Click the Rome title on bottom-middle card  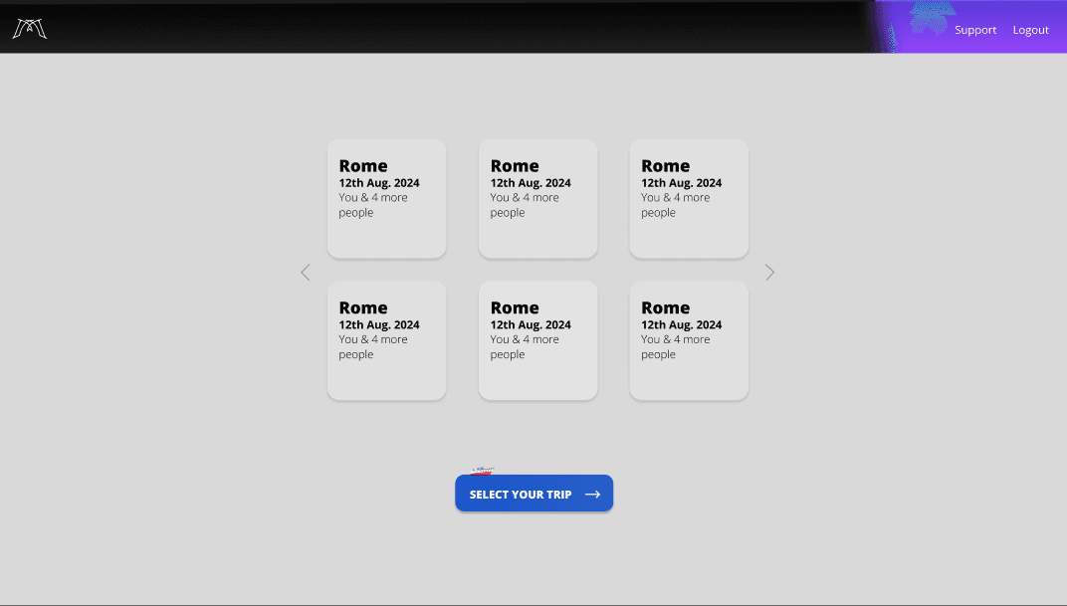coord(515,308)
